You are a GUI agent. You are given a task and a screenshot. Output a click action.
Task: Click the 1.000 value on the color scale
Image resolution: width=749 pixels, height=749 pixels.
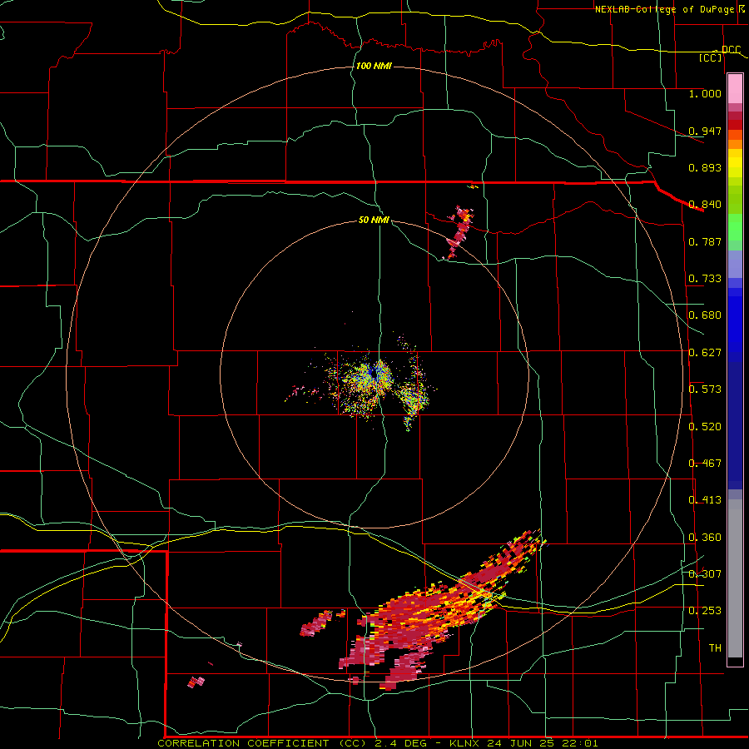[x=705, y=93]
